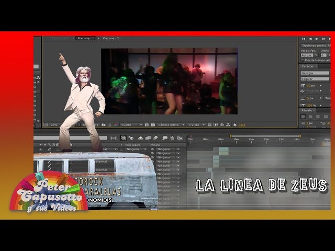The height and width of the screenshot is (251, 335).
Task: Open the Autom. frame rate dropdown
Action: coord(316,55)
